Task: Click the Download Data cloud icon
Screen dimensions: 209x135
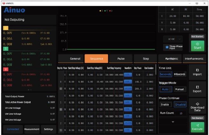Action: 197,104
